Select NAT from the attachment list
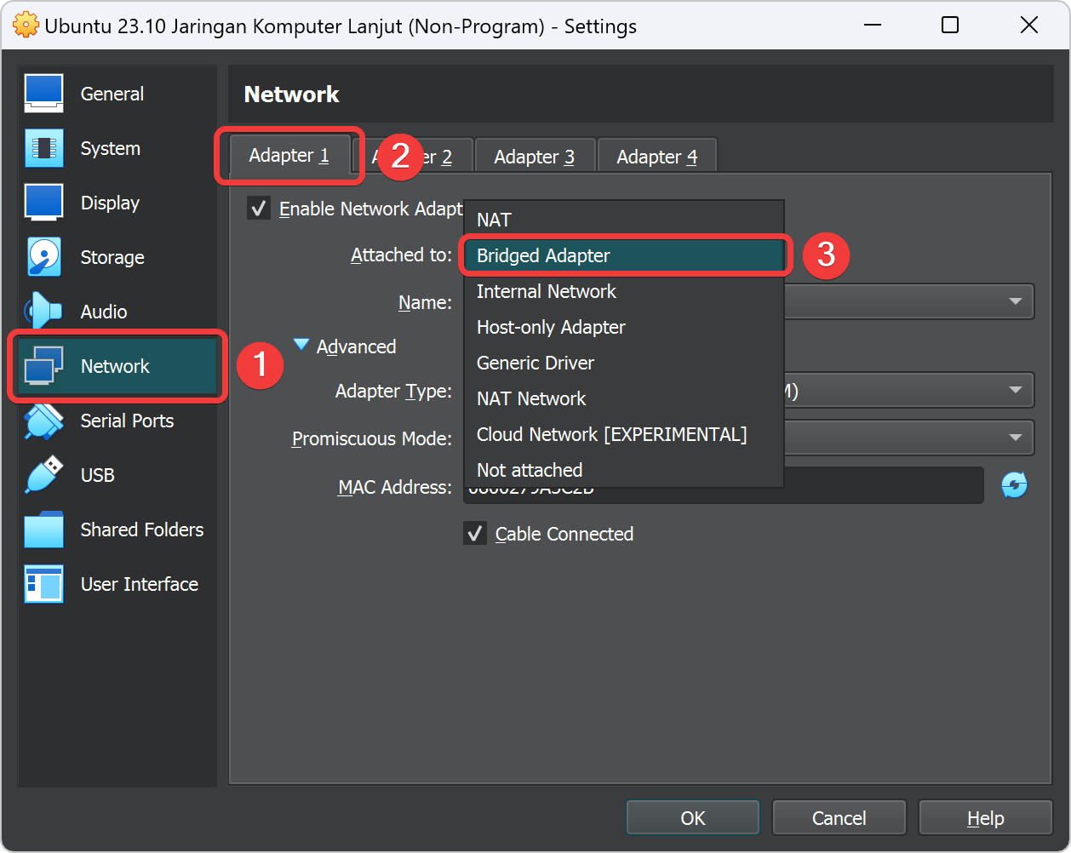The image size is (1071, 853). tap(623, 220)
